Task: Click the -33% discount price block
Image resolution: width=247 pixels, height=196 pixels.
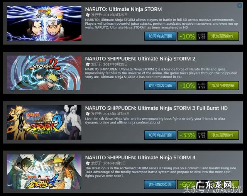Action: (x=192, y=135)
